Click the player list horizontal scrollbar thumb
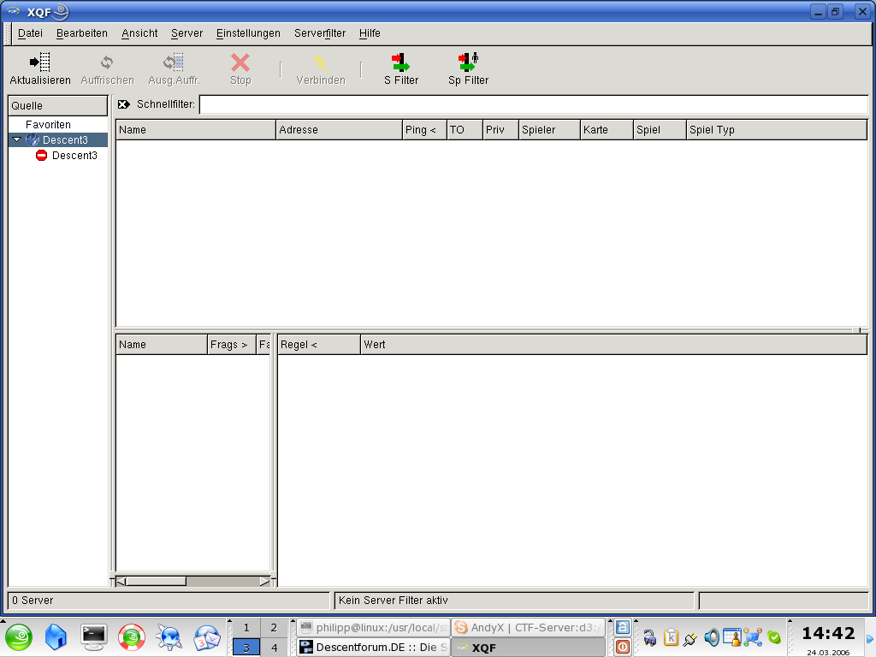This screenshot has width=876, height=657. coord(156,581)
